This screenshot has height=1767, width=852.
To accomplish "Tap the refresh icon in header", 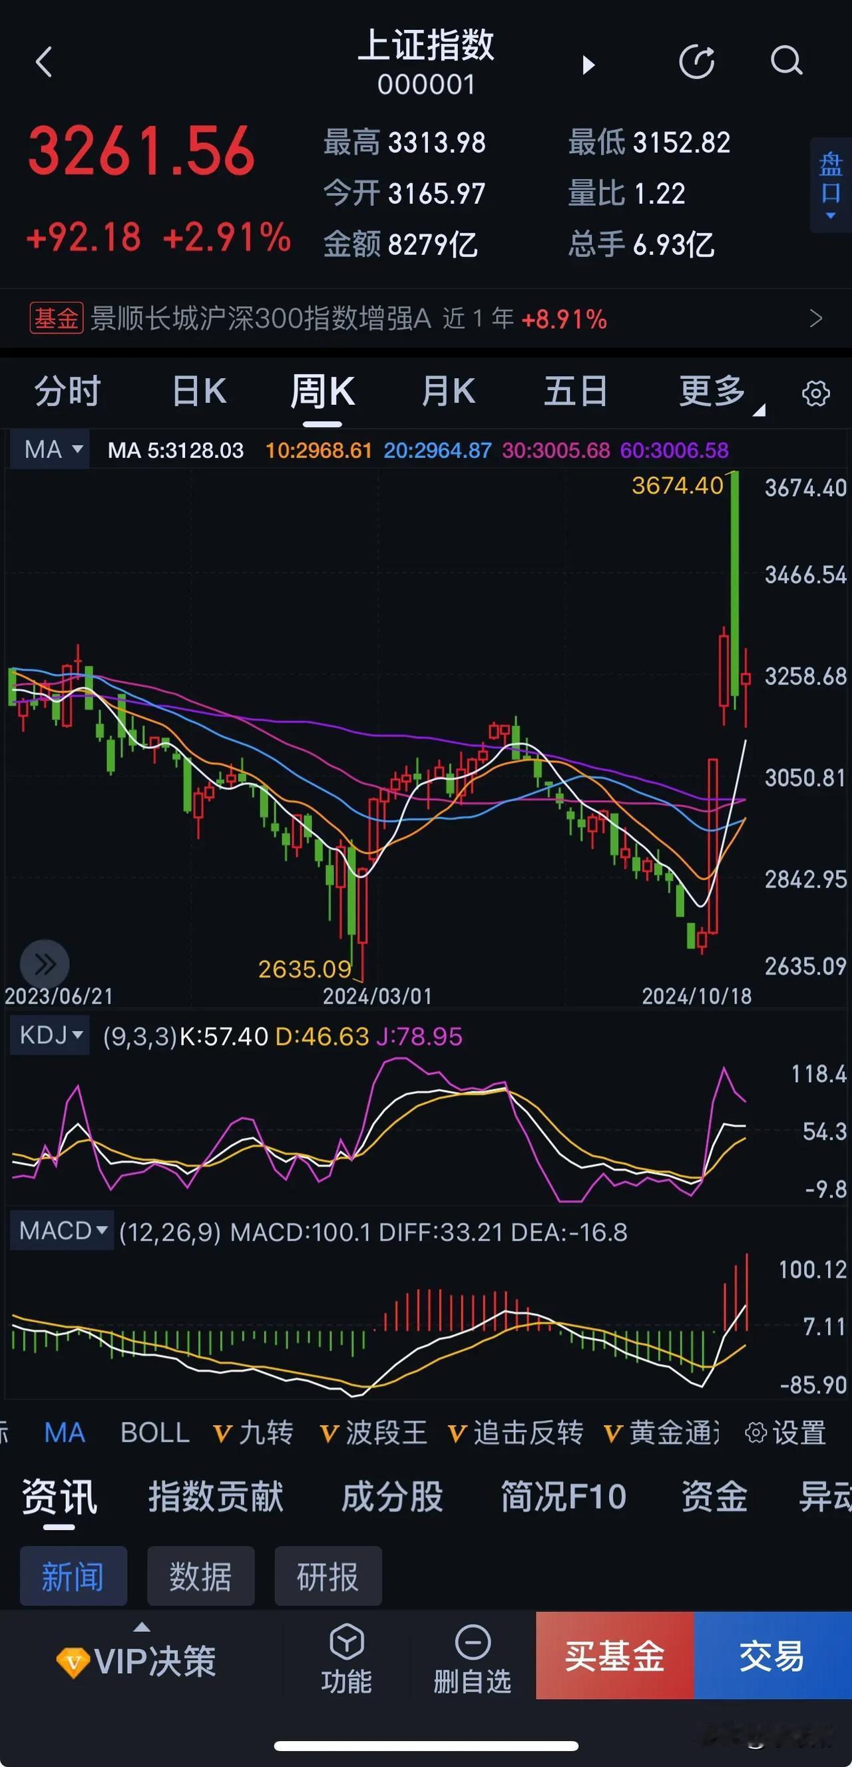I will click(696, 63).
